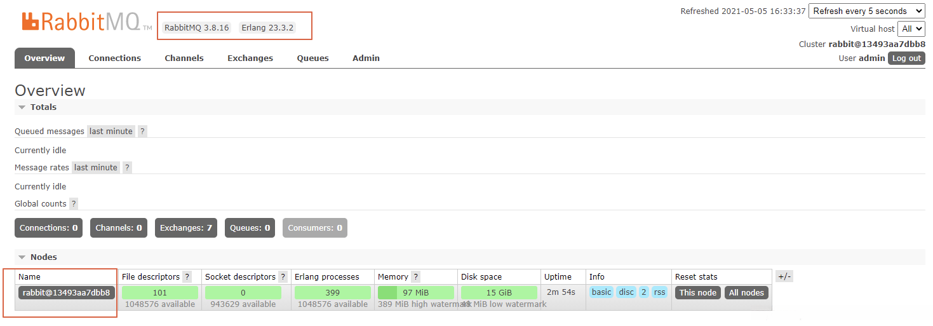The height and width of the screenshot is (326, 933).
Task: Open help for Queued messages
Action: pyautogui.click(x=142, y=132)
